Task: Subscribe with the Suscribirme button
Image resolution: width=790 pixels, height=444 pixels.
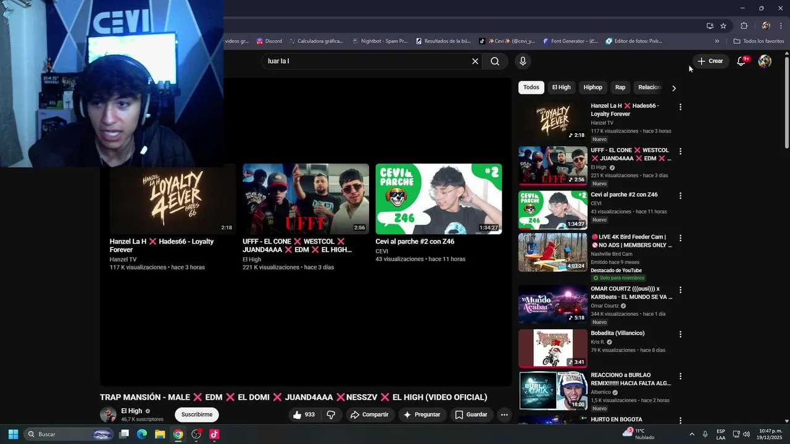Action: [x=197, y=414]
